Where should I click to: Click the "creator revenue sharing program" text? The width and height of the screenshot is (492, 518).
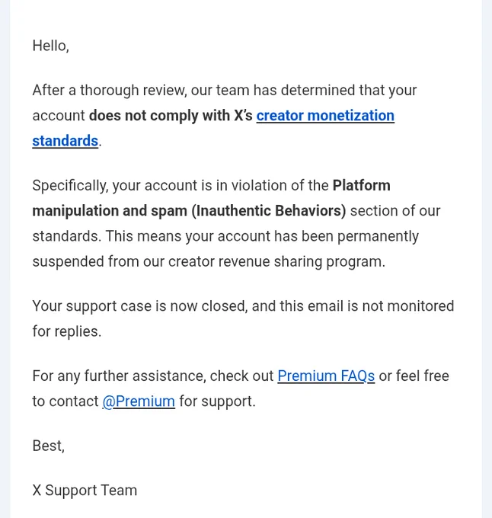(276, 261)
